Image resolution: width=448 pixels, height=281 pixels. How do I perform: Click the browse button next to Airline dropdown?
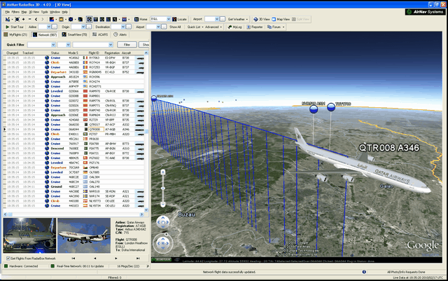coord(55,27)
